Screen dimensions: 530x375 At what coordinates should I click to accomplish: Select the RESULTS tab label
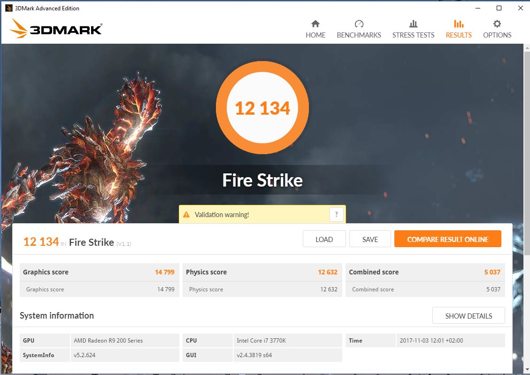(x=459, y=35)
